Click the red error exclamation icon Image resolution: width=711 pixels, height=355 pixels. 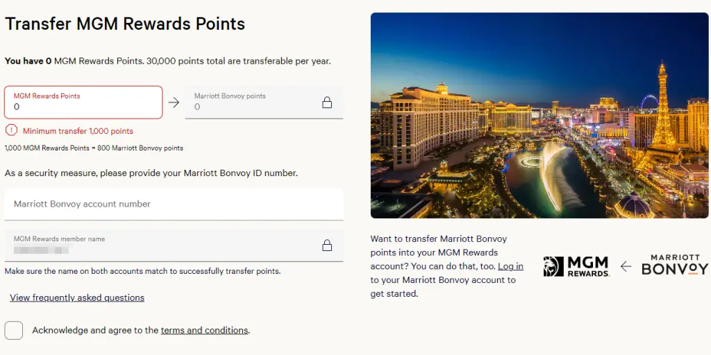pyautogui.click(x=11, y=130)
